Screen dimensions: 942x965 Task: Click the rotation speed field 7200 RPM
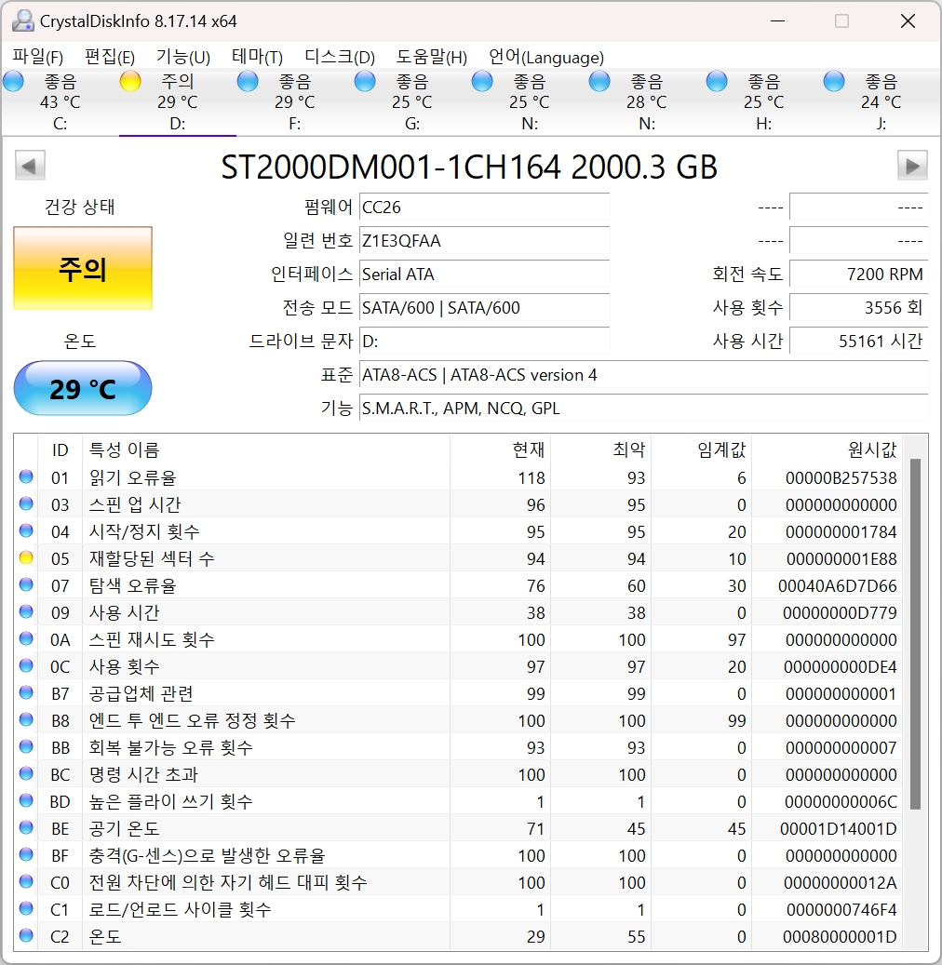point(858,274)
